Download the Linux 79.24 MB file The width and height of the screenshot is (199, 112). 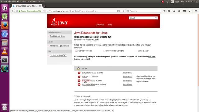pyautogui.click(x=85, y=77)
